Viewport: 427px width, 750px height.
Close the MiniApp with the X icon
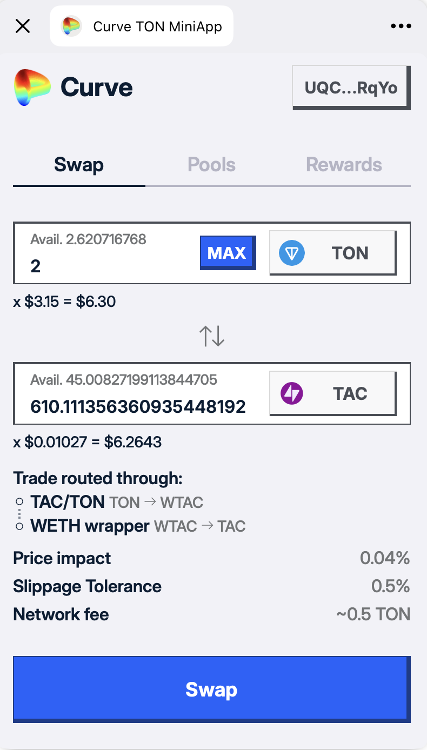pos(23,26)
